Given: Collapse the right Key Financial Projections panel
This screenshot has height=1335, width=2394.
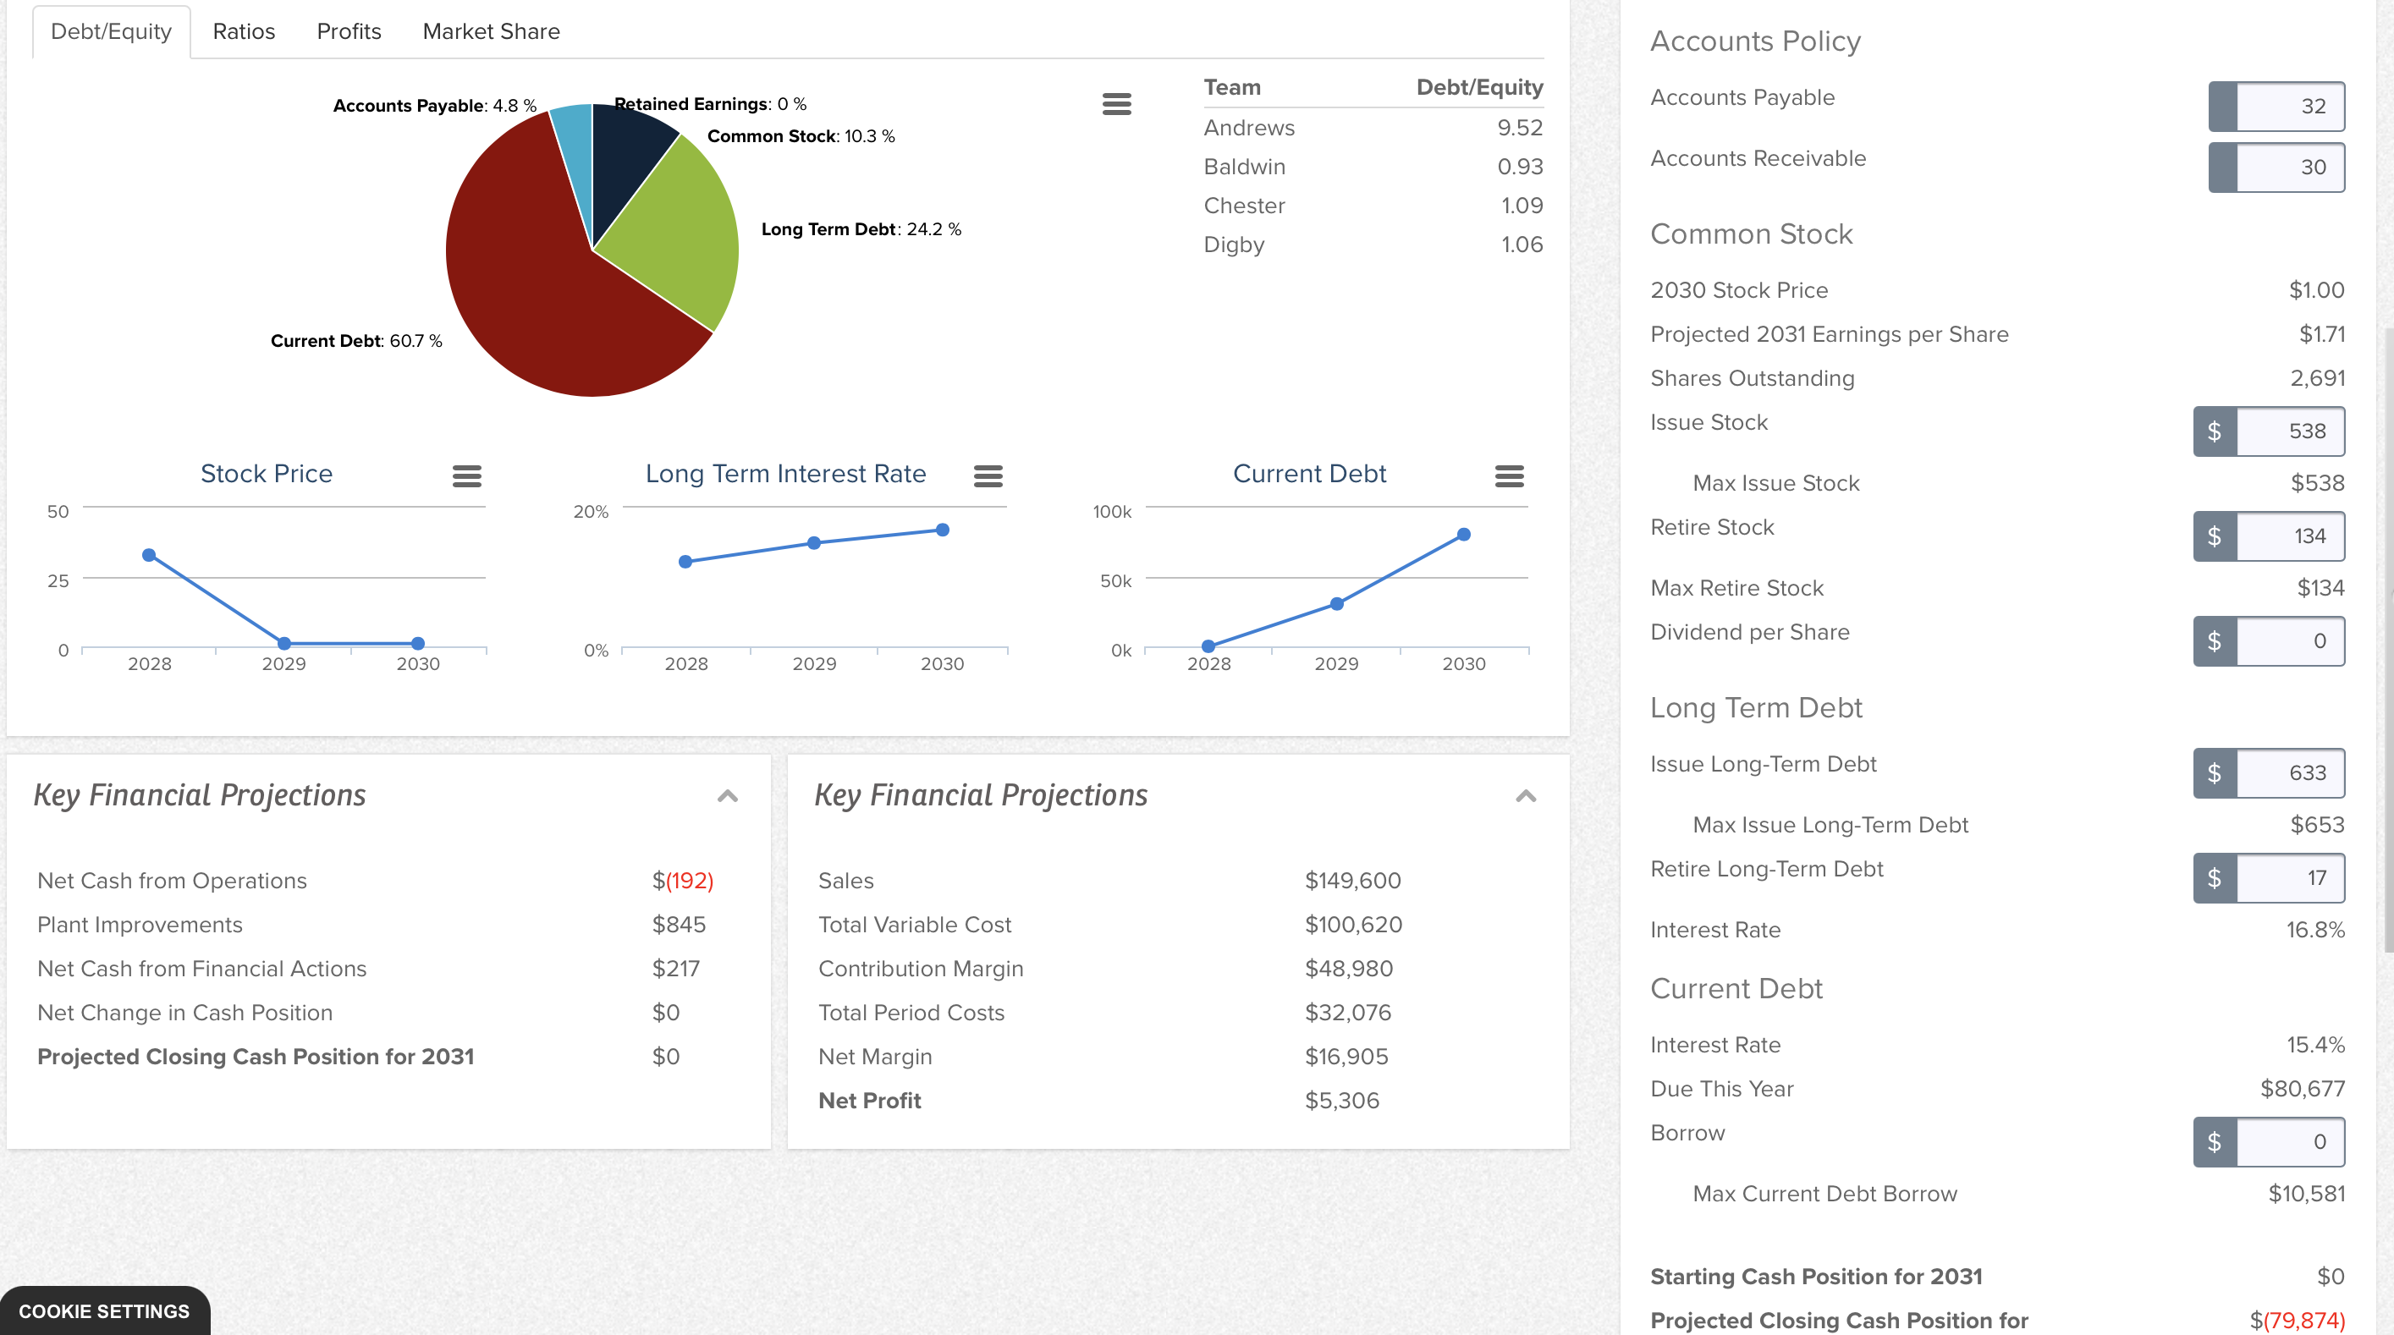Looking at the screenshot, I should point(1526,796).
